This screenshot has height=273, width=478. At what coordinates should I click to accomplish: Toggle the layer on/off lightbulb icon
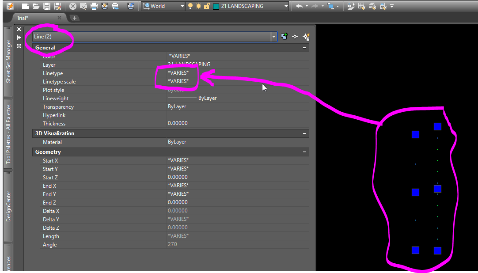point(190,6)
